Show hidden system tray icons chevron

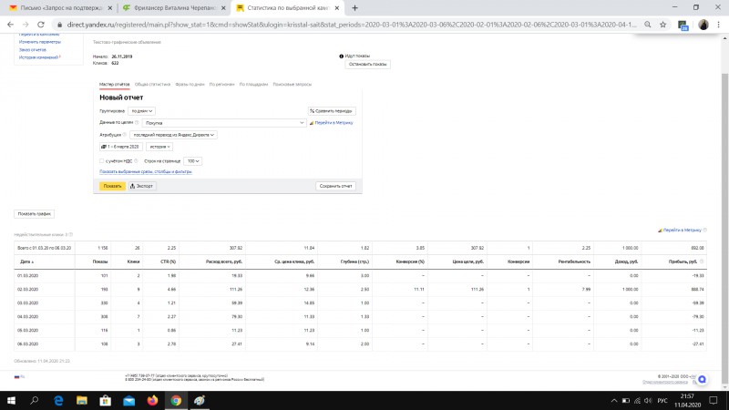[x=614, y=400]
